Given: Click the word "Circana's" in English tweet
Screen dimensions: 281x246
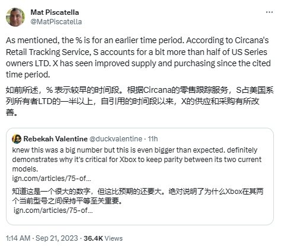Looking at the screenshot, I should coord(252,40).
